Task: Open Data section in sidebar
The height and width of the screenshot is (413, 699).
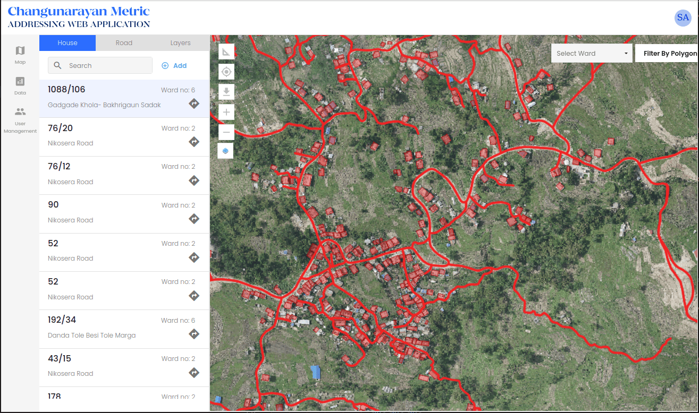Action: pos(20,85)
